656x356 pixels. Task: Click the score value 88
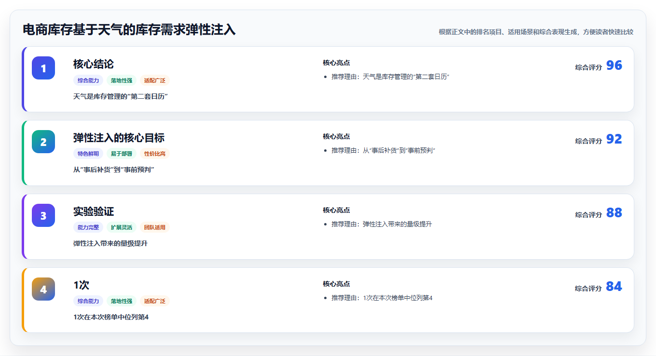[x=614, y=213]
